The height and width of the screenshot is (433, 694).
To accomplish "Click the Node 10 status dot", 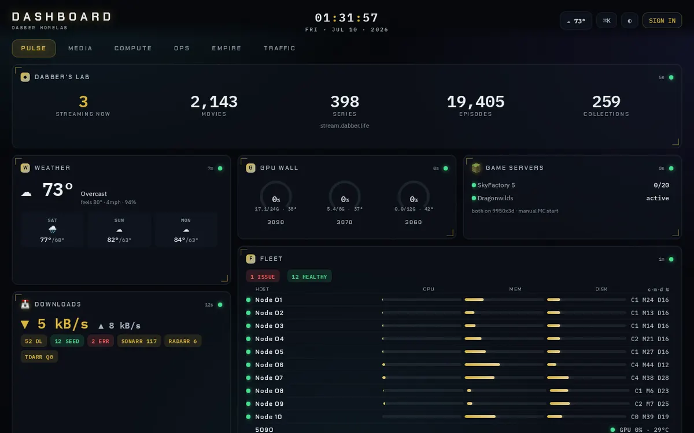I will 249,417.
